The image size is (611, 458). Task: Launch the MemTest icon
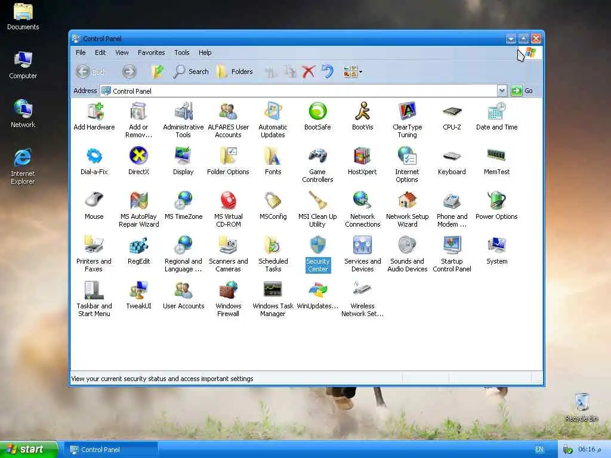coord(497,161)
